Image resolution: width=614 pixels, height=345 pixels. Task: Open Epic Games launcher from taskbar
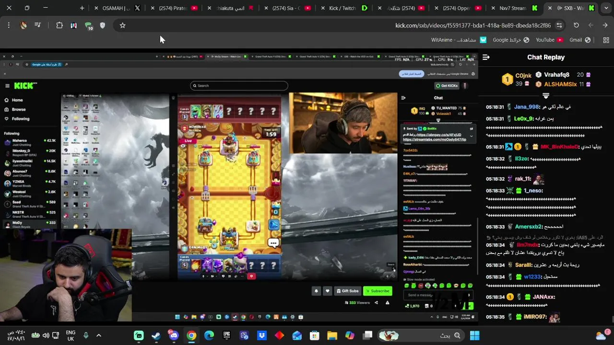[x=226, y=335]
